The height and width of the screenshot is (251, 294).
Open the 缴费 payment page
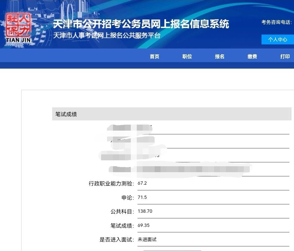coord(252,56)
